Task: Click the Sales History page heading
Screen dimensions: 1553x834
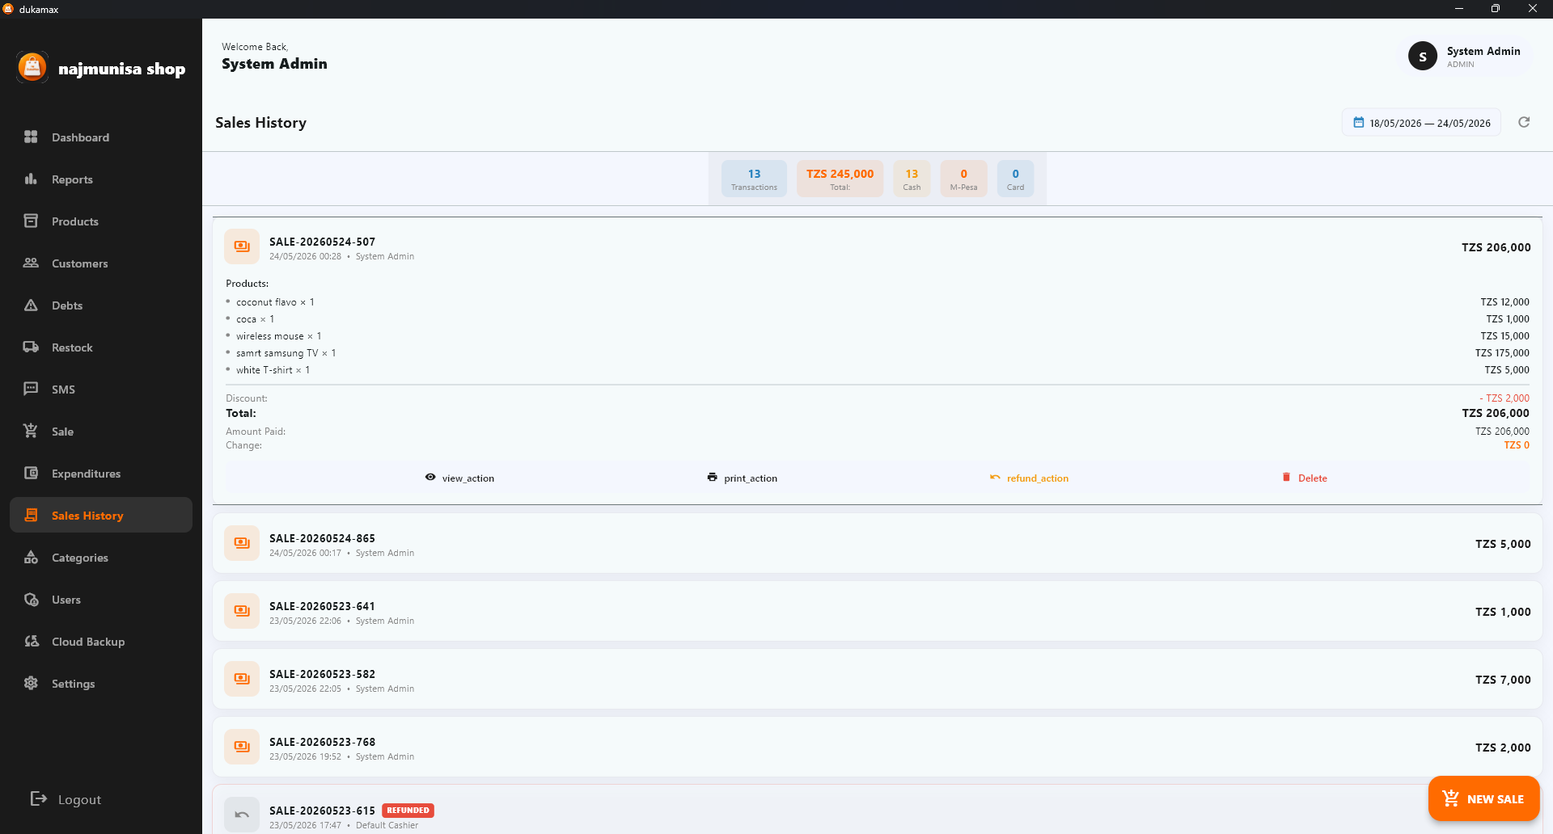Action: [x=260, y=123]
